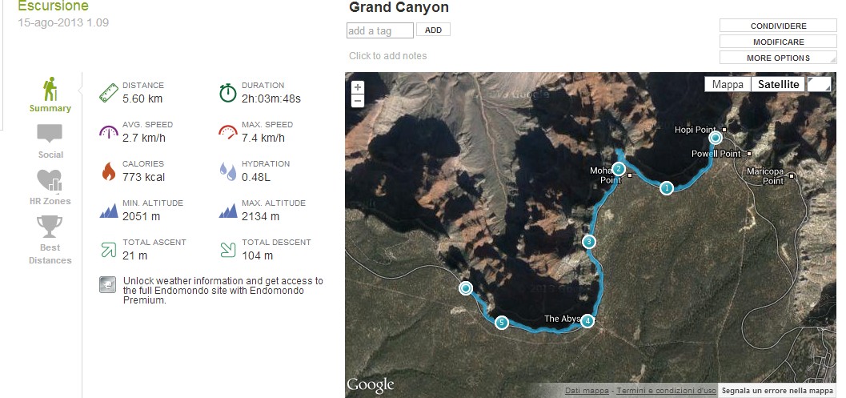Click the weather premium unlock icon
The width and height of the screenshot is (846, 398).
(108, 284)
